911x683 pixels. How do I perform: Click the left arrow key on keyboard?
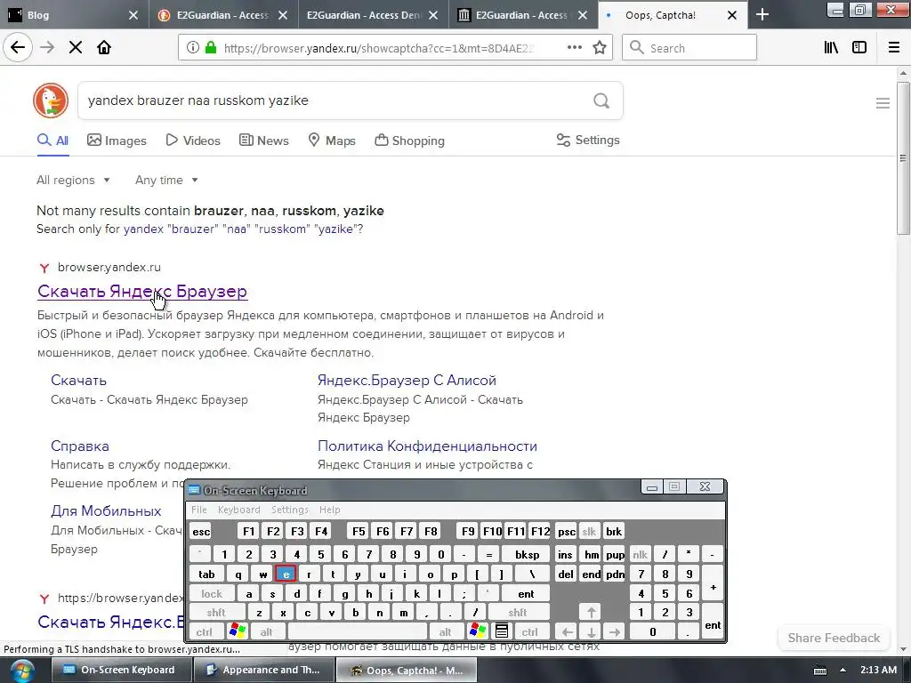[x=568, y=631]
